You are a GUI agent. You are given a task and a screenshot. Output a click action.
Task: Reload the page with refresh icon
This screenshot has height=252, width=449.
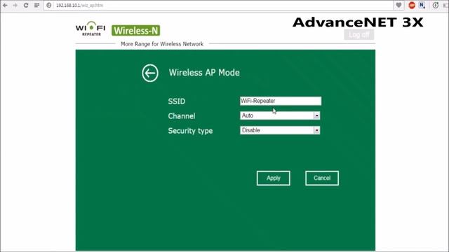(26, 5)
